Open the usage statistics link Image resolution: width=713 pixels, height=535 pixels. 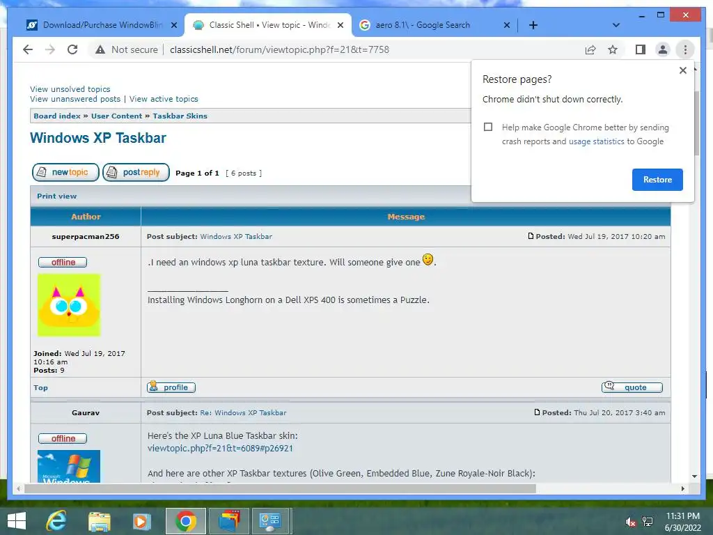coord(596,141)
